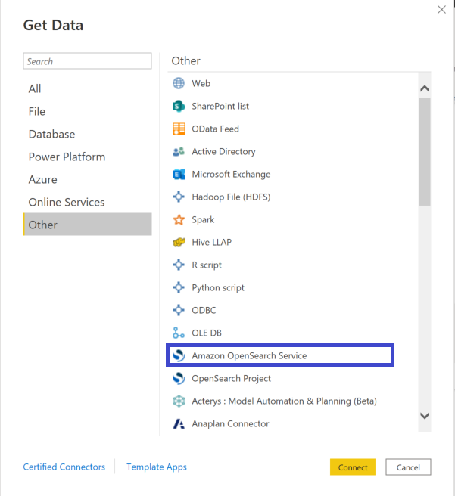Select the Hive LLAP bee icon
Image resolution: width=455 pixels, height=496 pixels.
pos(179,242)
